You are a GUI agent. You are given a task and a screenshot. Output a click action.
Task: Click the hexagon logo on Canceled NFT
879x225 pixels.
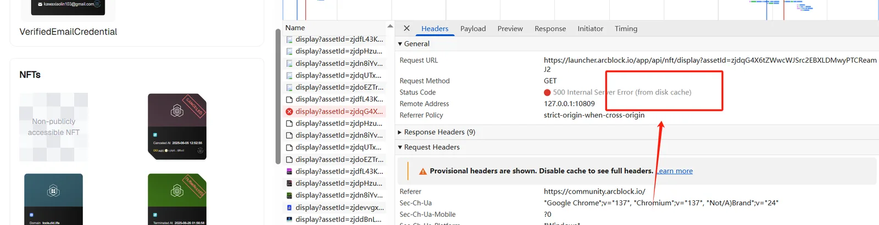(x=177, y=111)
